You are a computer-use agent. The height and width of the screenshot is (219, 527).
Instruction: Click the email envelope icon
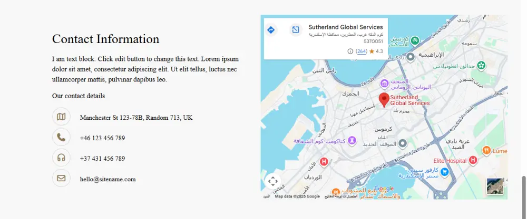[x=61, y=178]
